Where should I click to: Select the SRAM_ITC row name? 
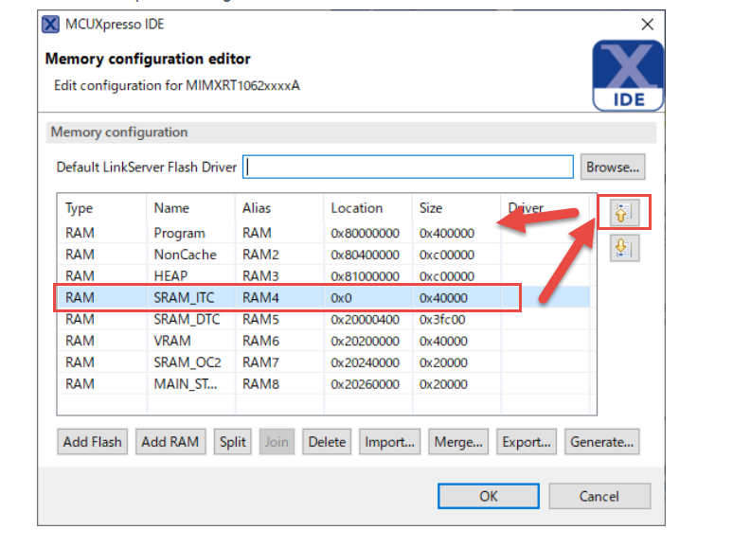click(184, 297)
